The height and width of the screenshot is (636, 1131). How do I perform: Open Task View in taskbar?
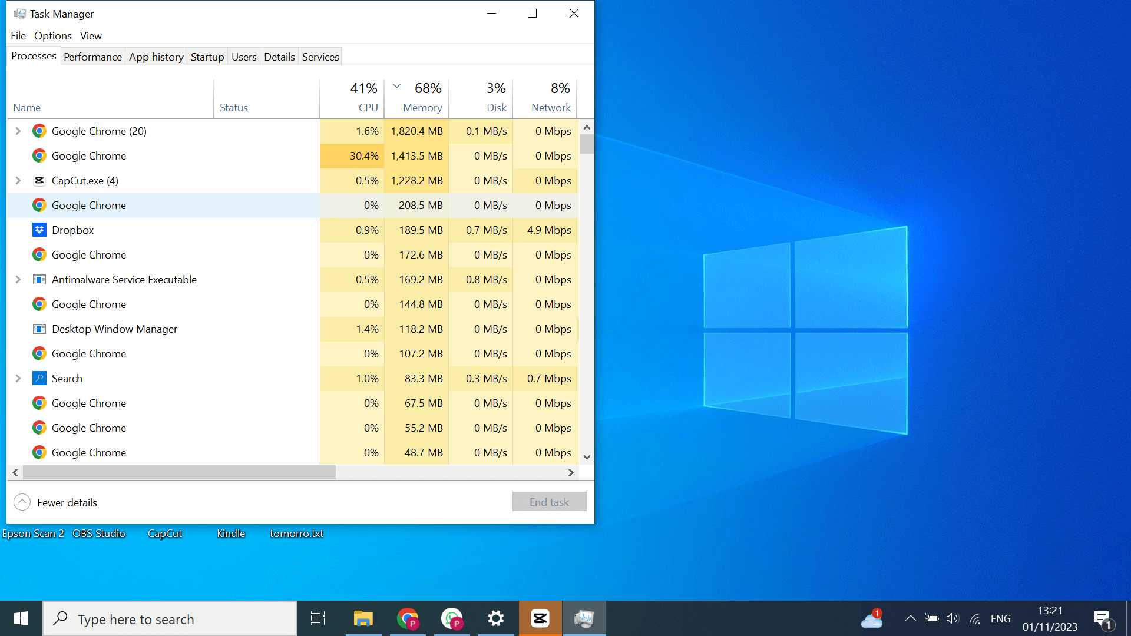pyautogui.click(x=318, y=618)
